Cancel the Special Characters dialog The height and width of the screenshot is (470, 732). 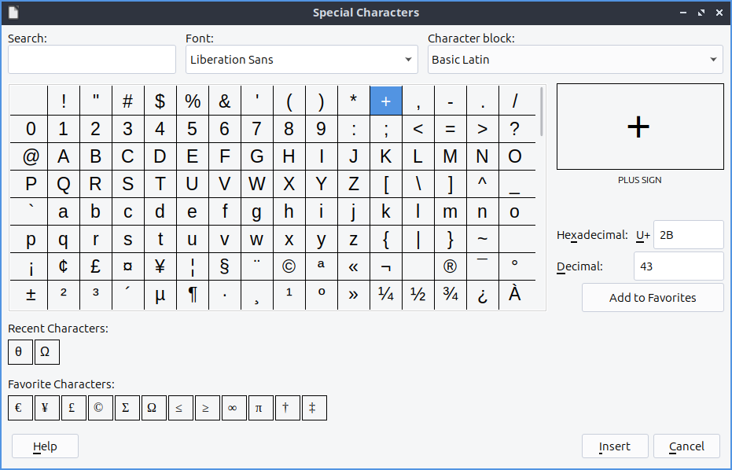(x=686, y=446)
